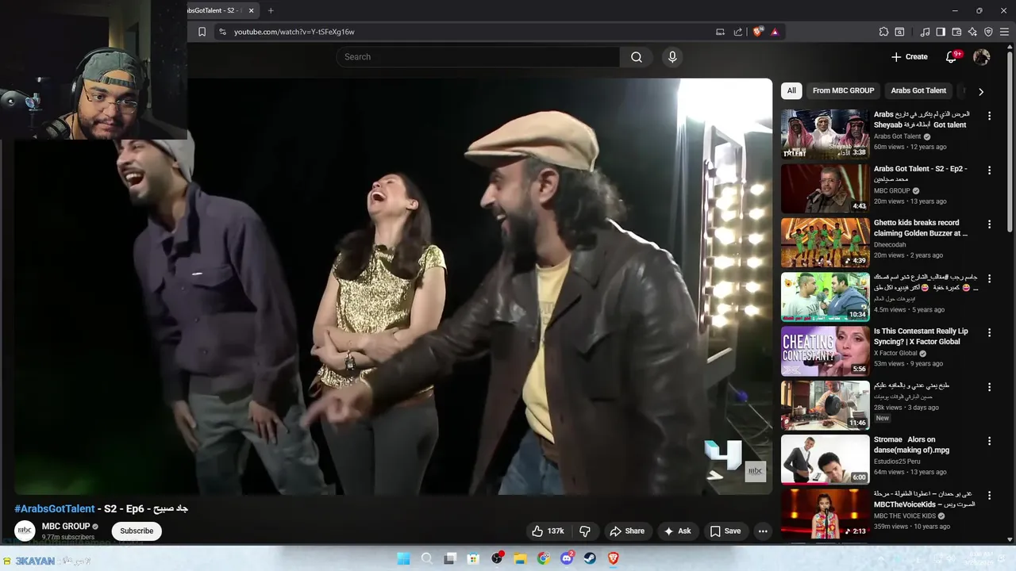Open the MBC GROUP channel name link
Image resolution: width=1016 pixels, height=571 pixels.
(66, 526)
